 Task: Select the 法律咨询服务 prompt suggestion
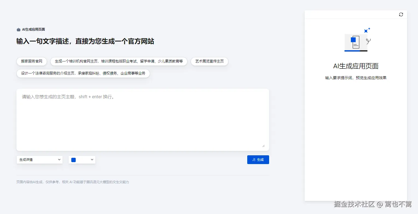pyautogui.click(x=83, y=73)
